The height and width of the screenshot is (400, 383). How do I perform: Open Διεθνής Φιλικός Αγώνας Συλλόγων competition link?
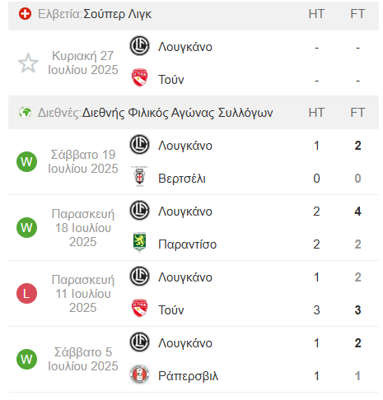tap(177, 113)
